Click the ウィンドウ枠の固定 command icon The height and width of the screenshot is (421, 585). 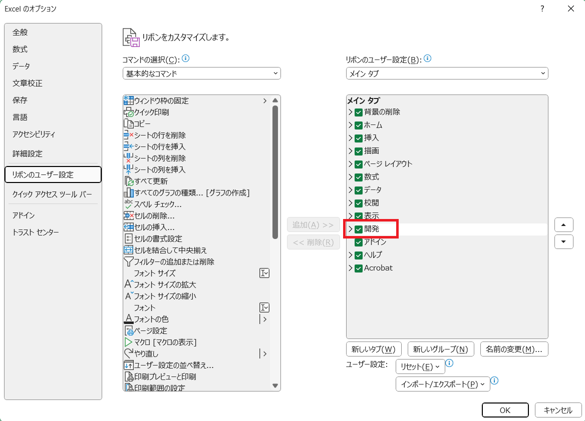click(x=128, y=100)
